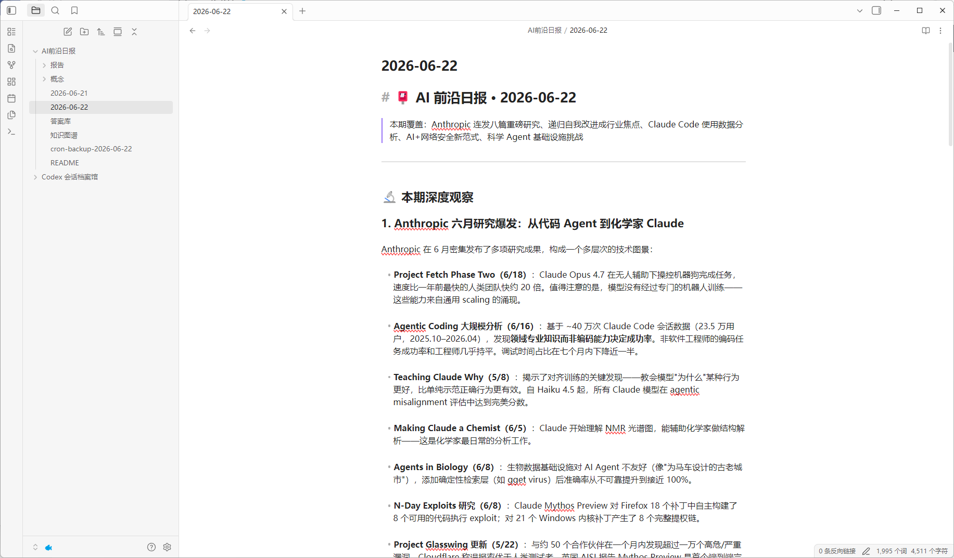
Task: Toggle the right sidebar panel
Action: 876,10
